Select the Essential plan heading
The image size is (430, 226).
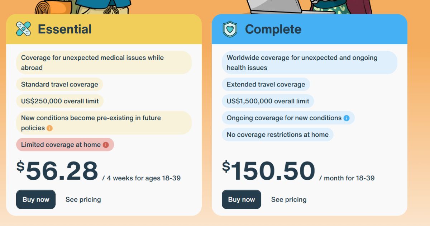pos(65,29)
